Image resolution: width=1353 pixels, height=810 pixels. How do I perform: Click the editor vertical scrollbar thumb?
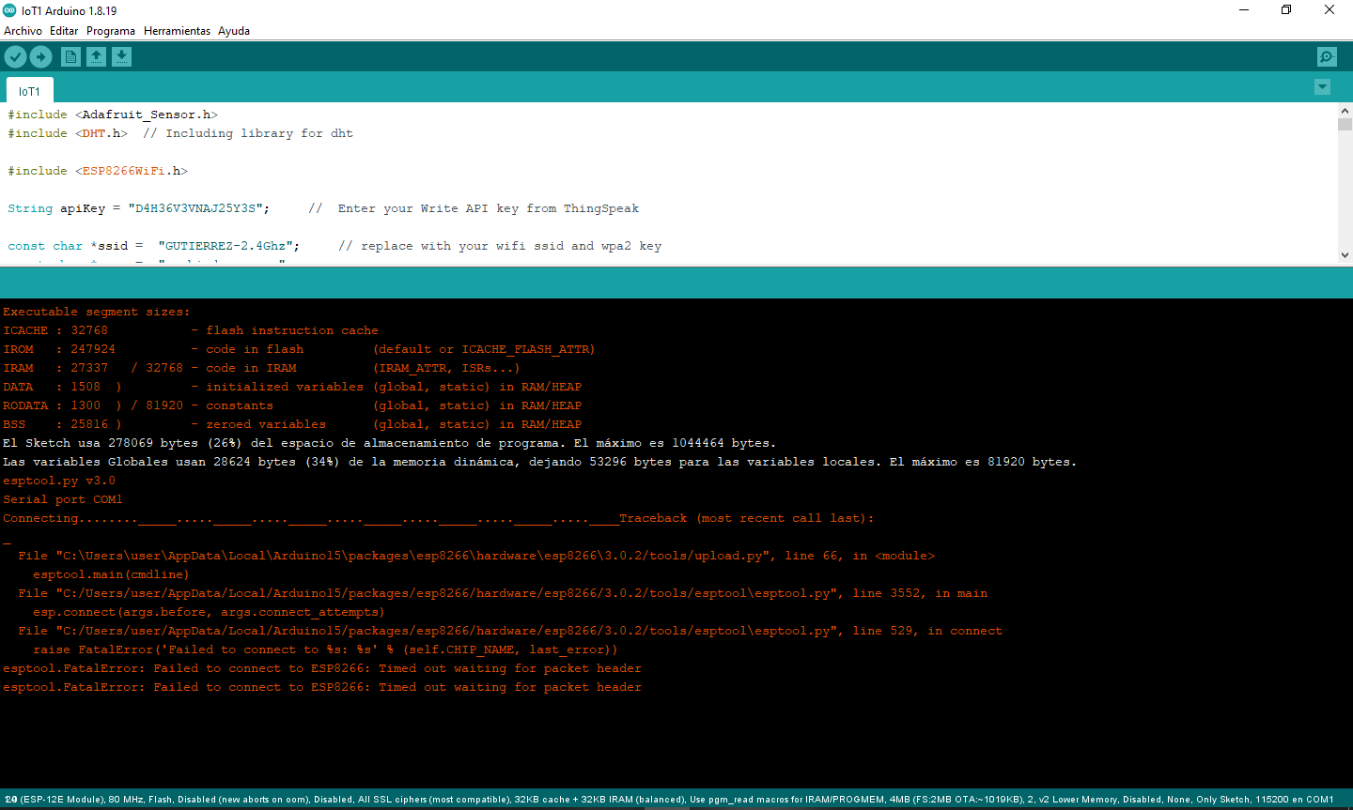coord(1345,125)
